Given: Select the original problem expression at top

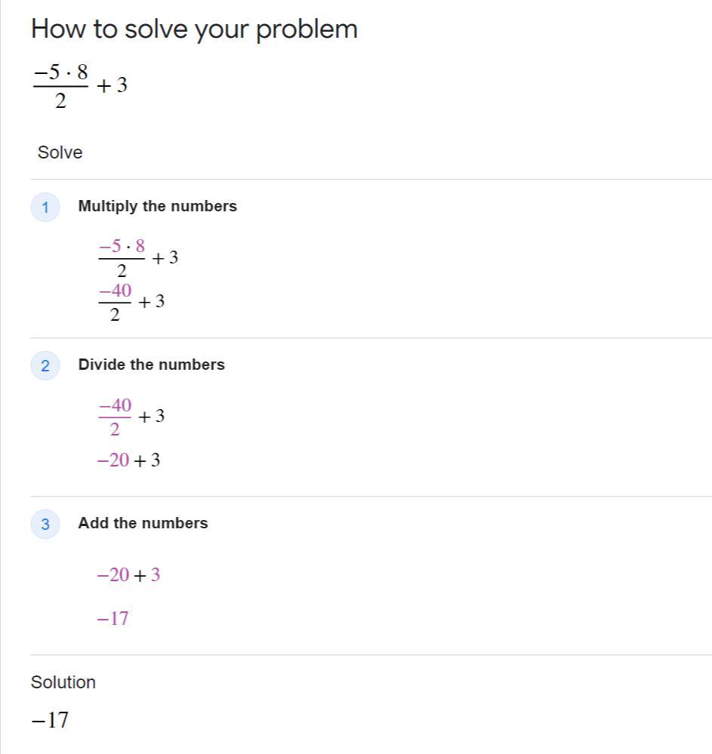Looking at the screenshot, I should [x=79, y=86].
